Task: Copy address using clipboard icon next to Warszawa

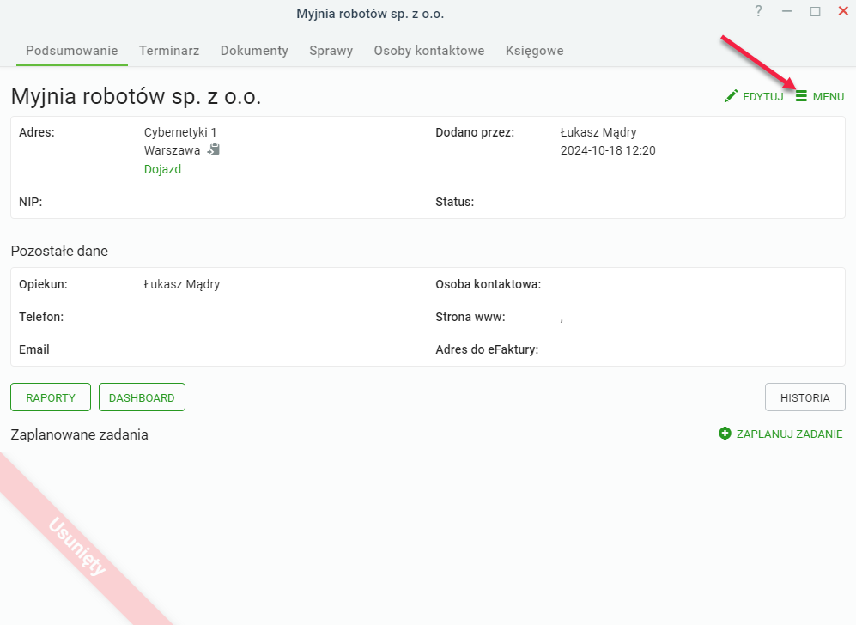Action: (214, 149)
